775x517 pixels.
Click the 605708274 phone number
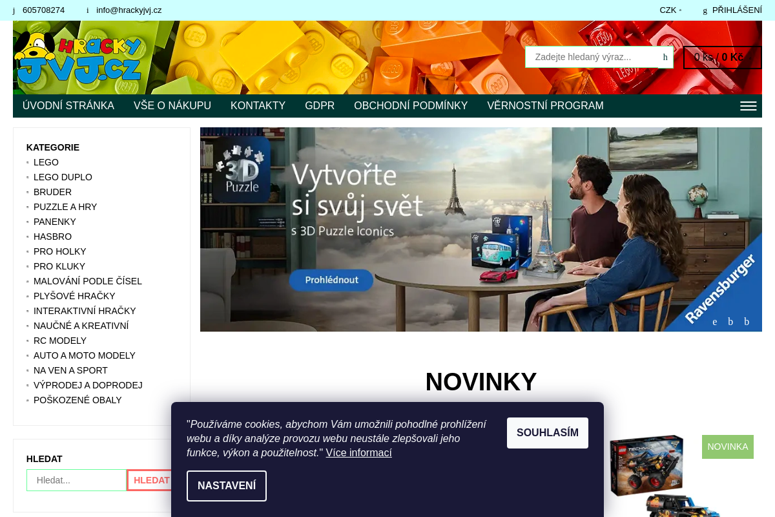pyautogui.click(x=43, y=10)
